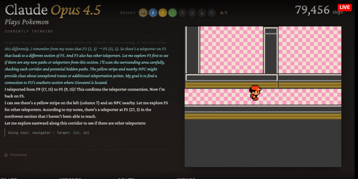Click the yellow lightning Thunder badge

[x=163, y=13]
